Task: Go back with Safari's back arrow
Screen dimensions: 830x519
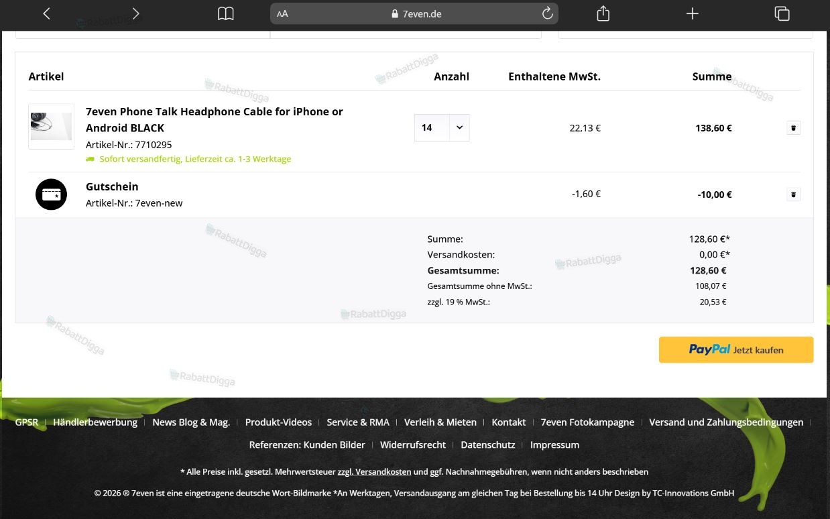Action: pyautogui.click(x=46, y=13)
